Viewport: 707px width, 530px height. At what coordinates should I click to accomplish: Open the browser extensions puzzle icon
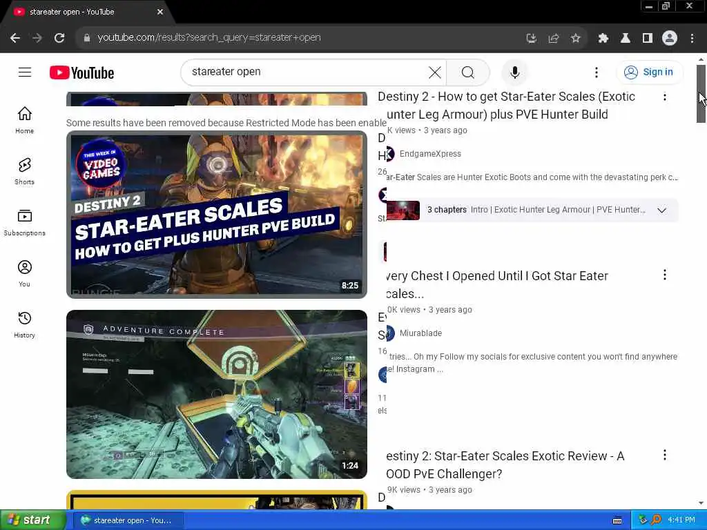(603, 39)
